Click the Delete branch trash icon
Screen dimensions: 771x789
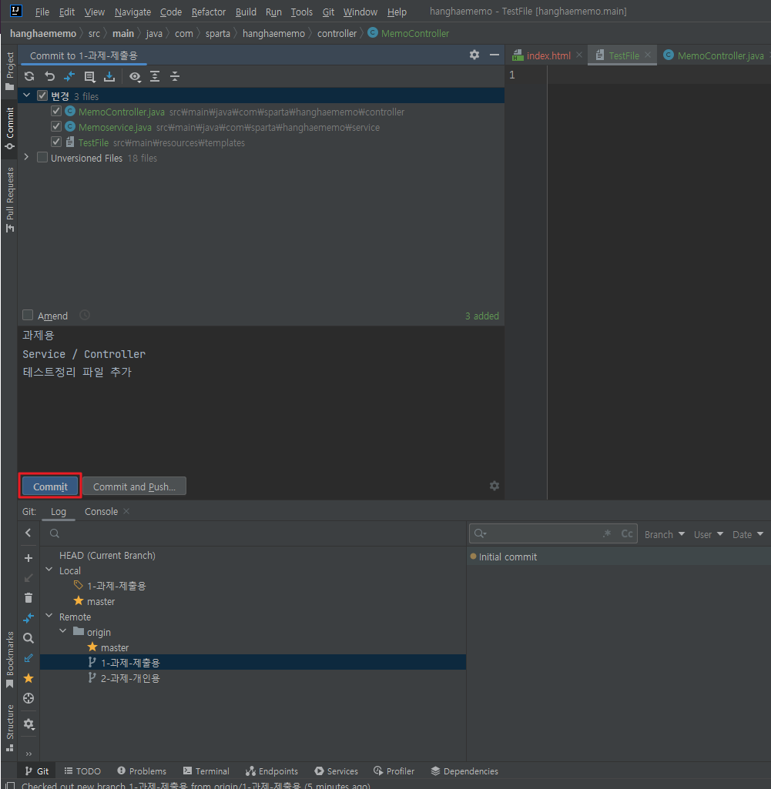pos(28,598)
